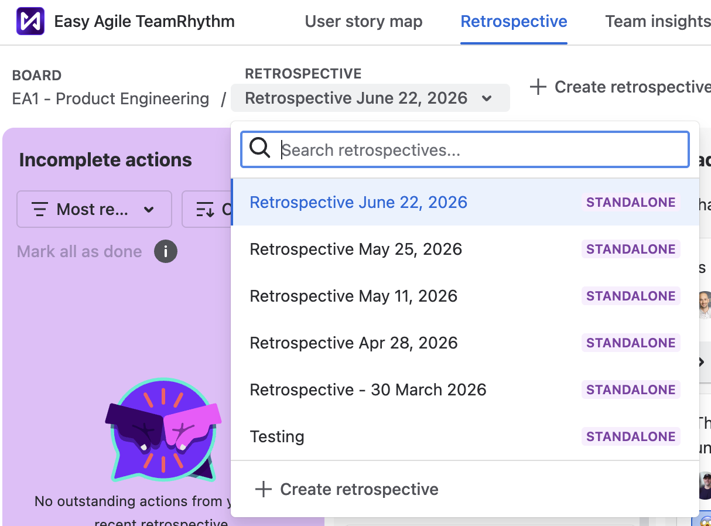Select Retrospective May 11, 2026

465,296
